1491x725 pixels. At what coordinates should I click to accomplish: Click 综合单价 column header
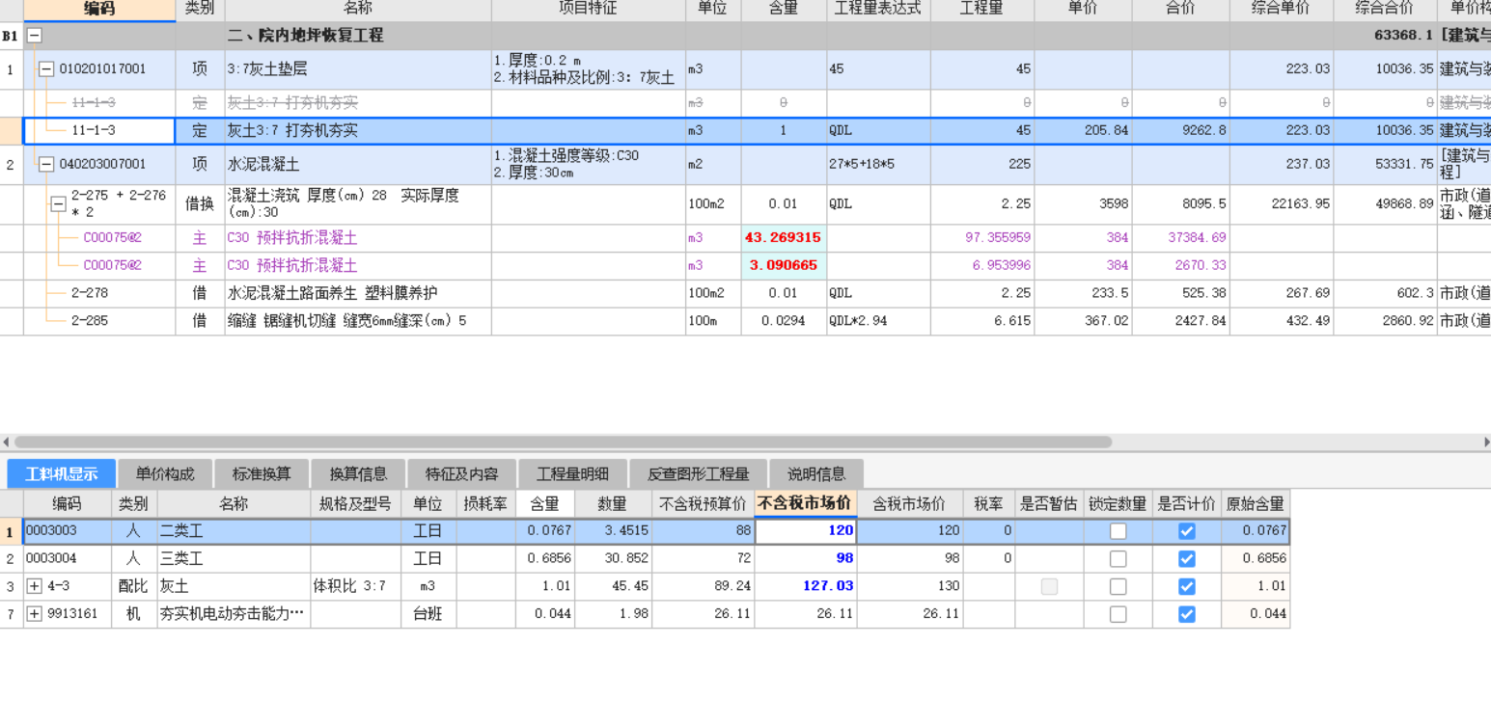(1281, 9)
